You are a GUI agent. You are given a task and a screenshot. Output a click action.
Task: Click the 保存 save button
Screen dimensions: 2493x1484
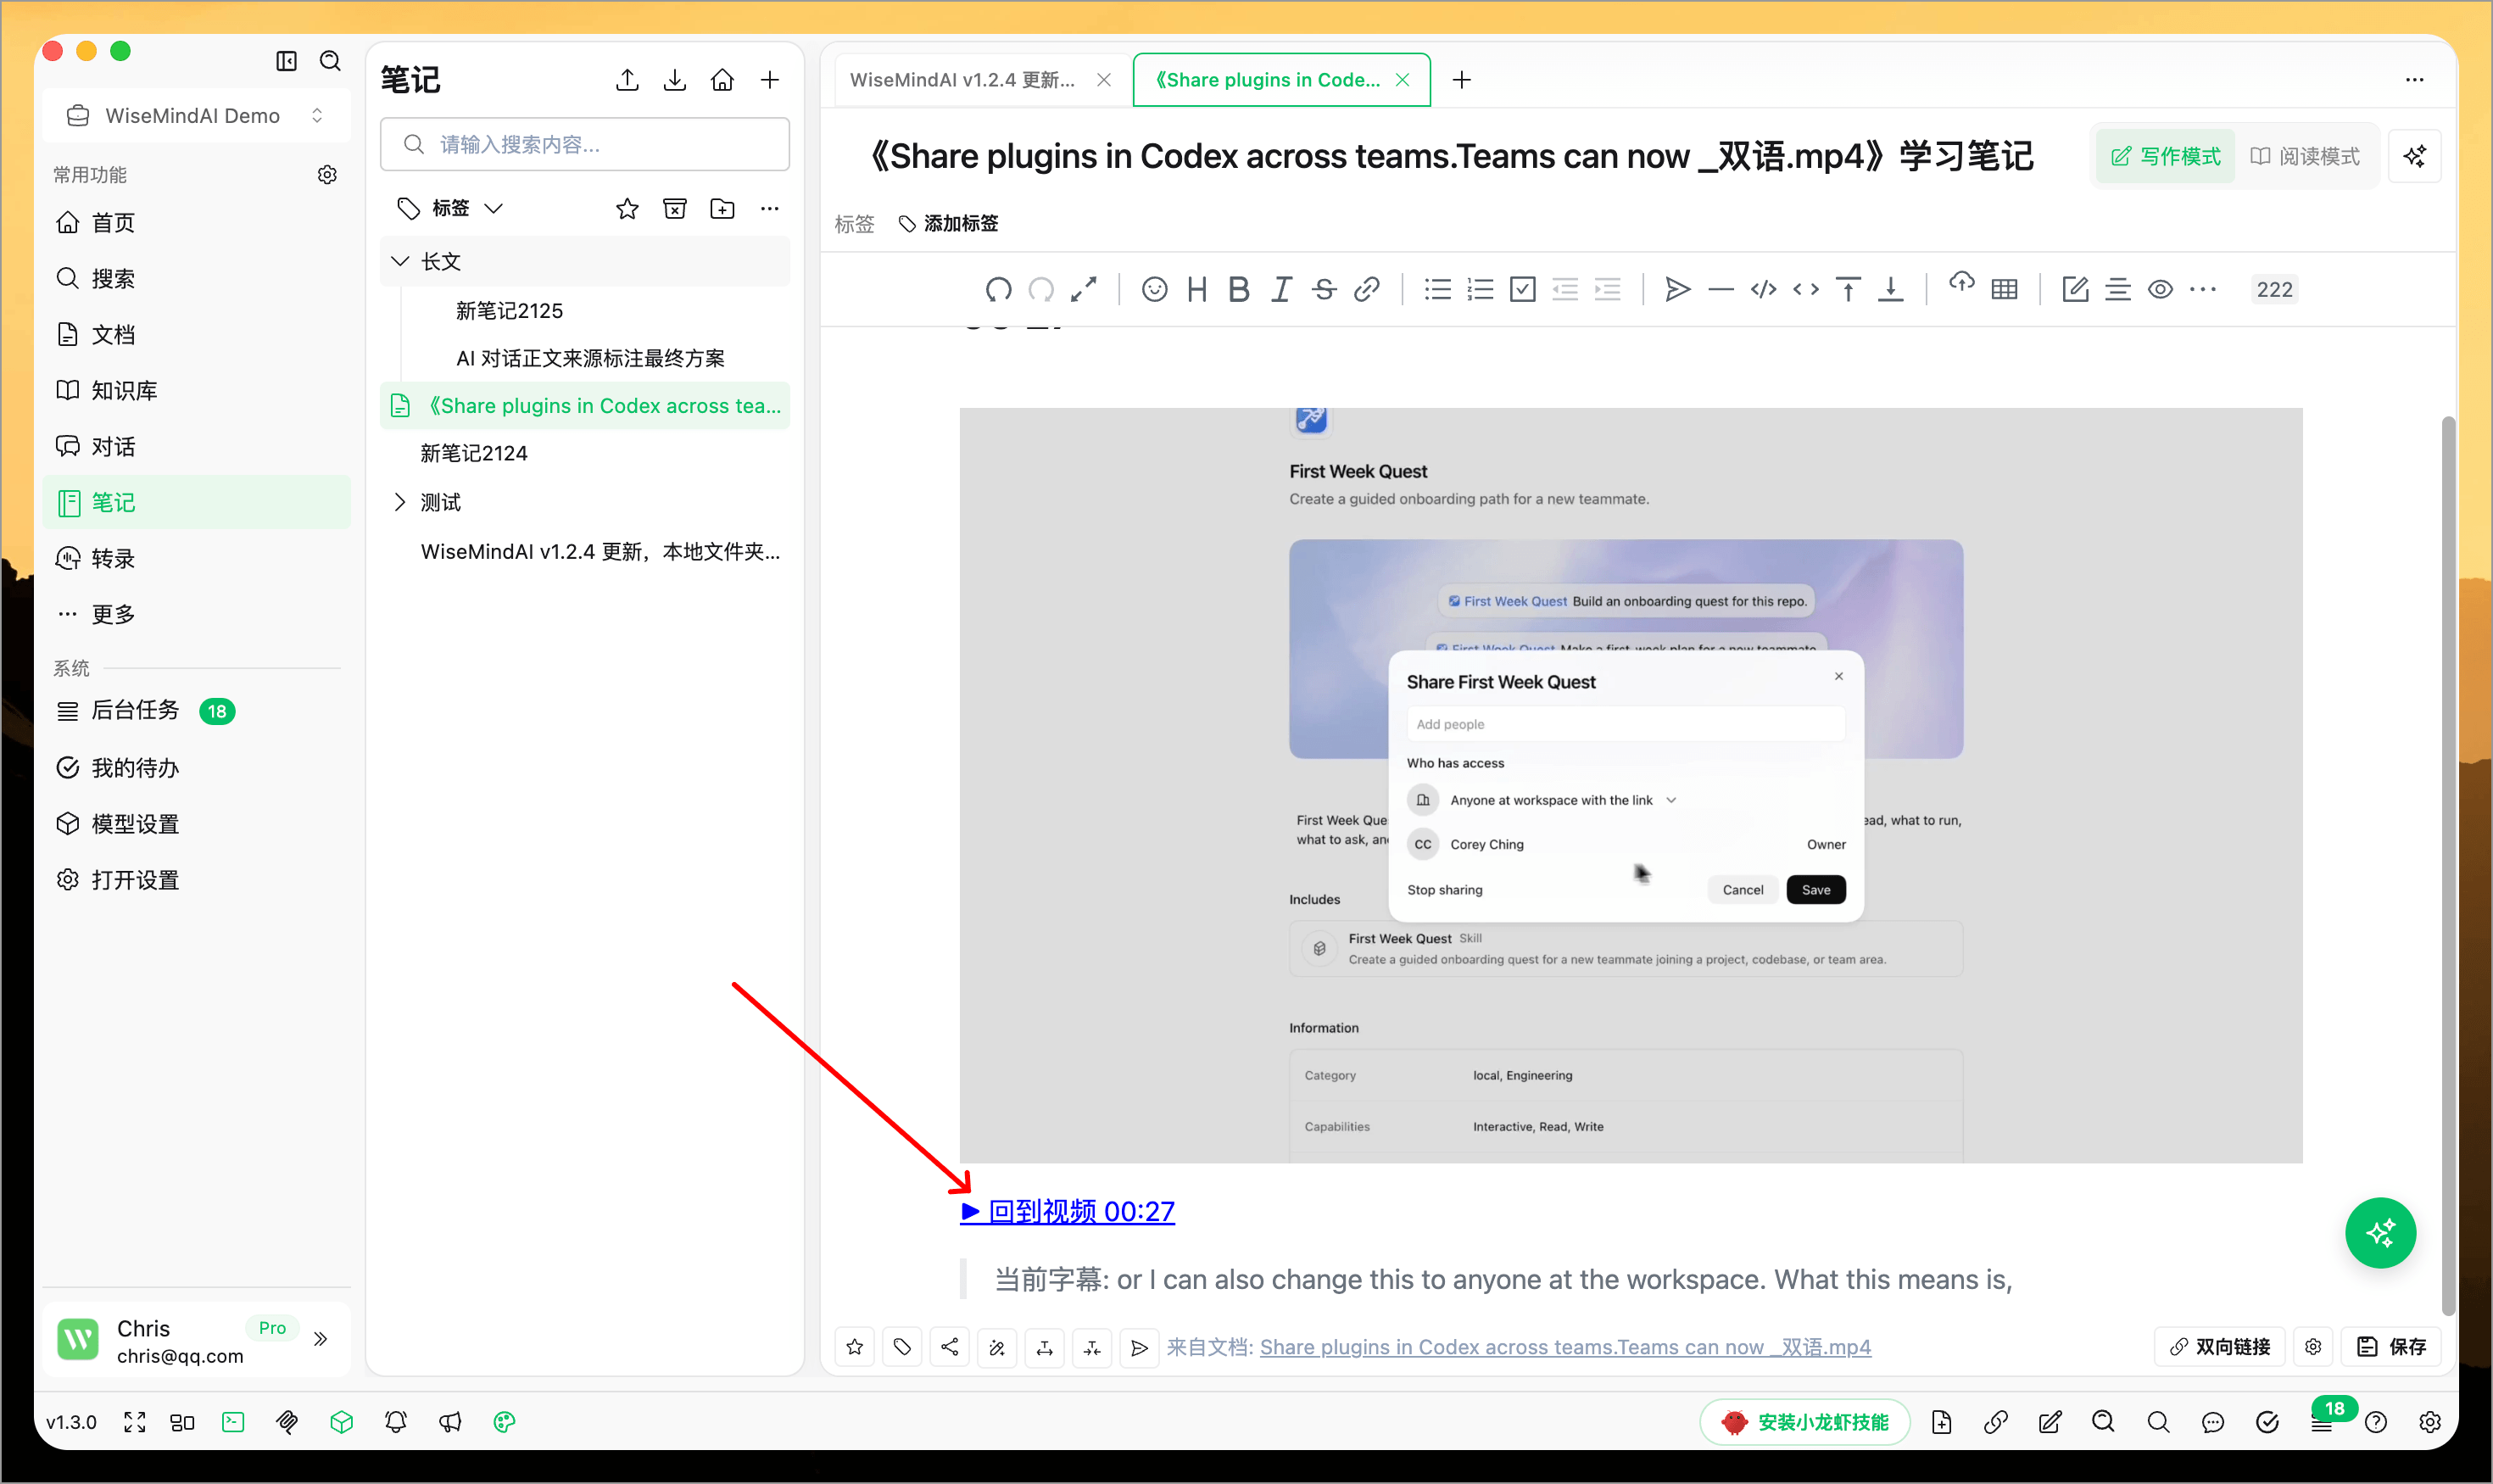2392,1347
